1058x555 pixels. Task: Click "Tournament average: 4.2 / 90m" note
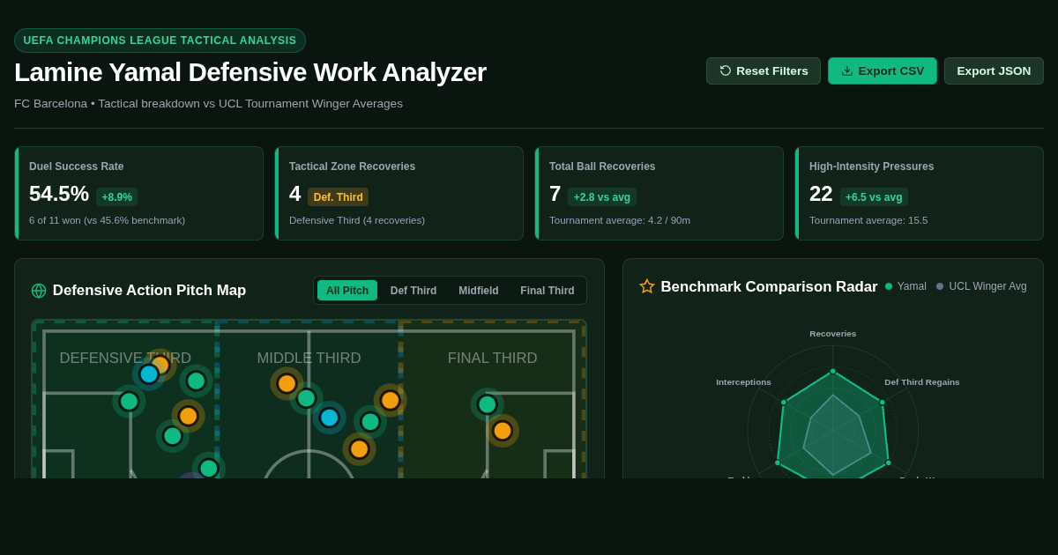pos(620,220)
